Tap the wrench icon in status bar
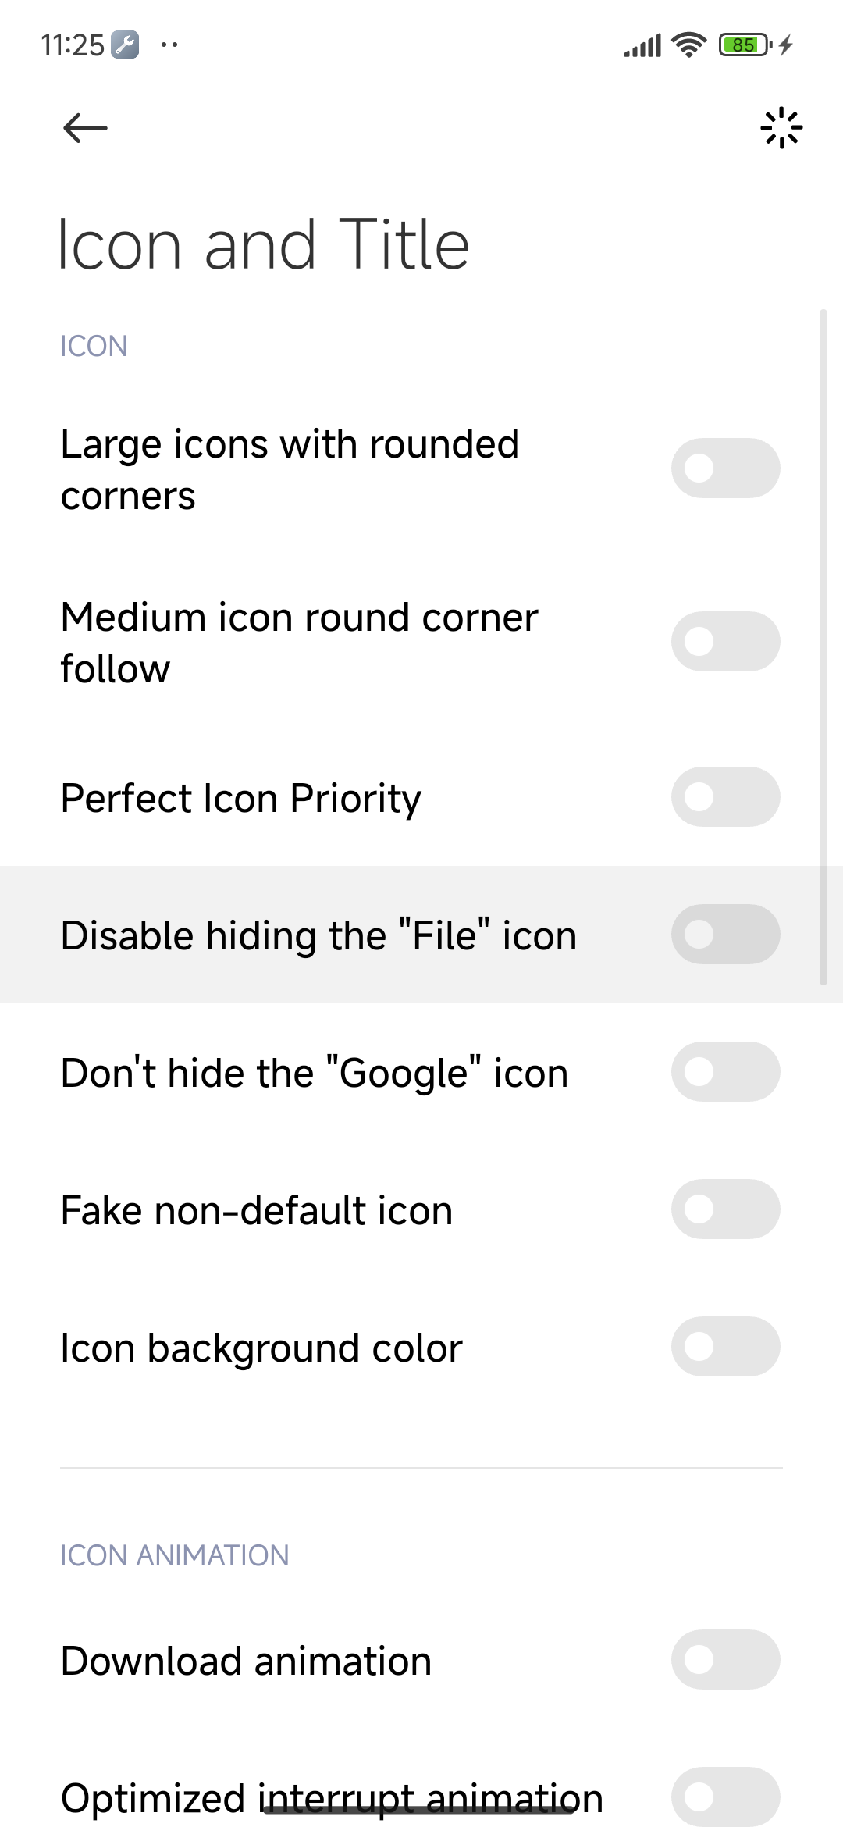This screenshot has height=1827, width=843. click(x=125, y=45)
